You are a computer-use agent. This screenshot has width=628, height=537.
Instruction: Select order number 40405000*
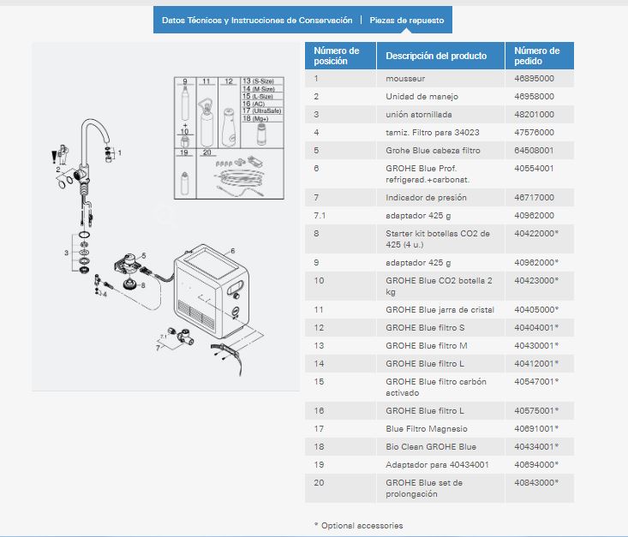(x=535, y=310)
